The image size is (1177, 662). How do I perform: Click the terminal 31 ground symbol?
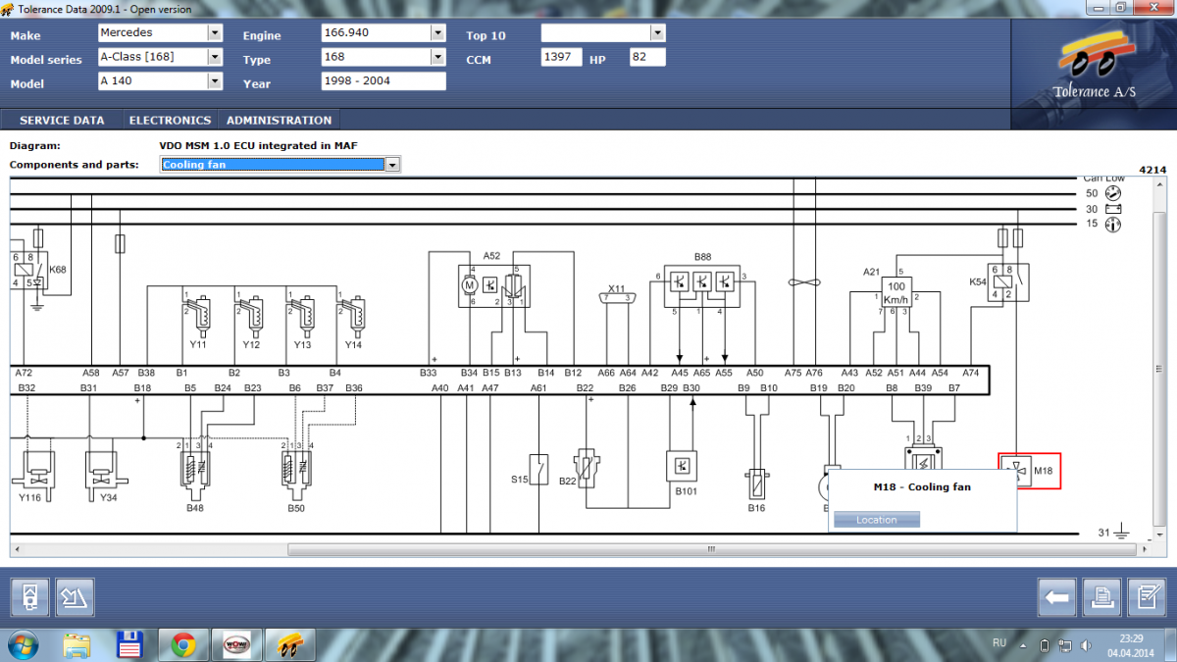1120,534
